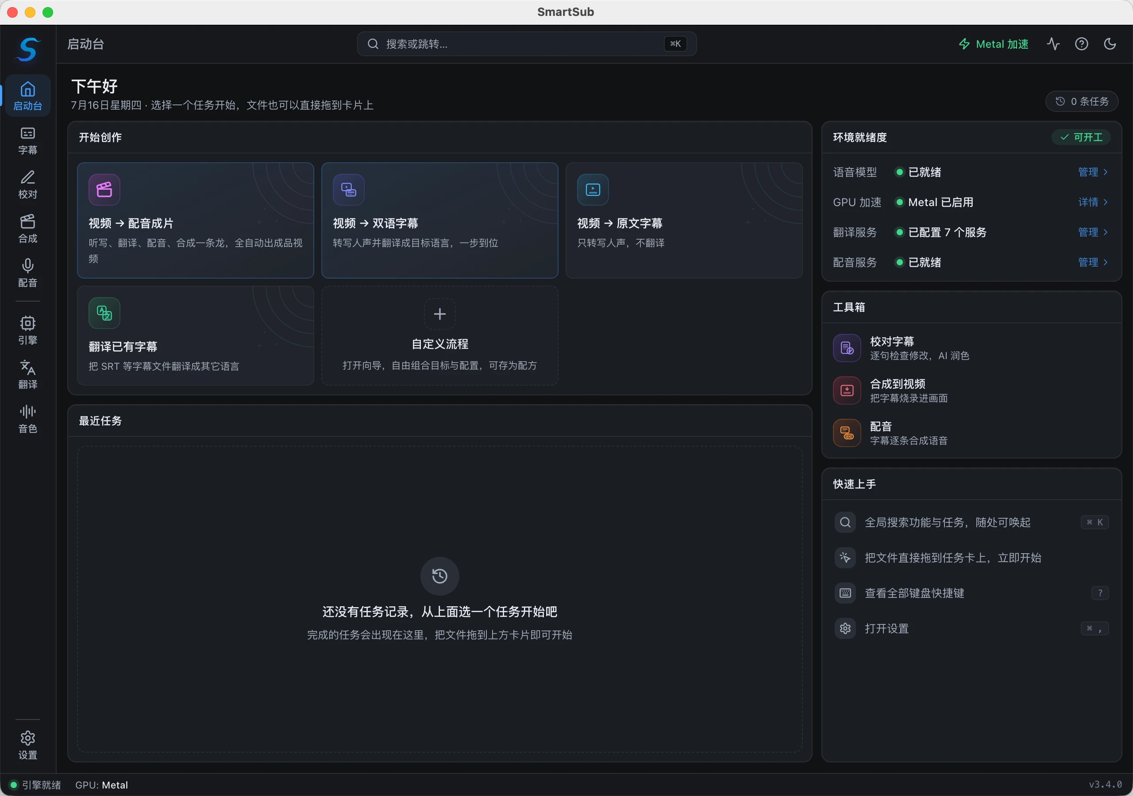Image resolution: width=1133 pixels, height=796 pixels.
Task: Click 全局搜索功能与任务 quick start item
Action: click(x=971, y=522)
